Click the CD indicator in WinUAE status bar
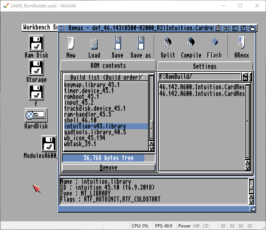The image size is (266, 230). click(206, 226)
